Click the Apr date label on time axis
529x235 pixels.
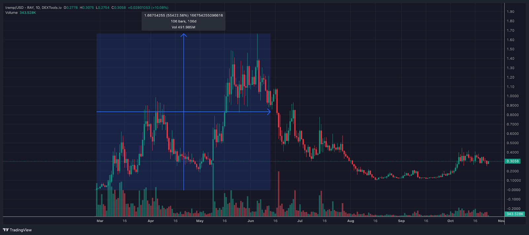click(x=151, y=221)
